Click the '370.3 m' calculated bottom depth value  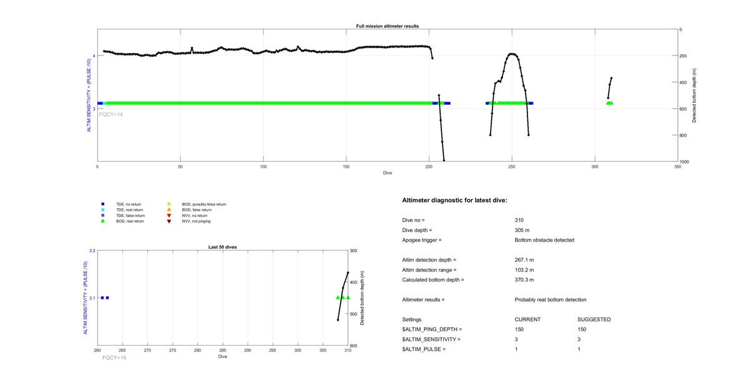coord(524,280)
